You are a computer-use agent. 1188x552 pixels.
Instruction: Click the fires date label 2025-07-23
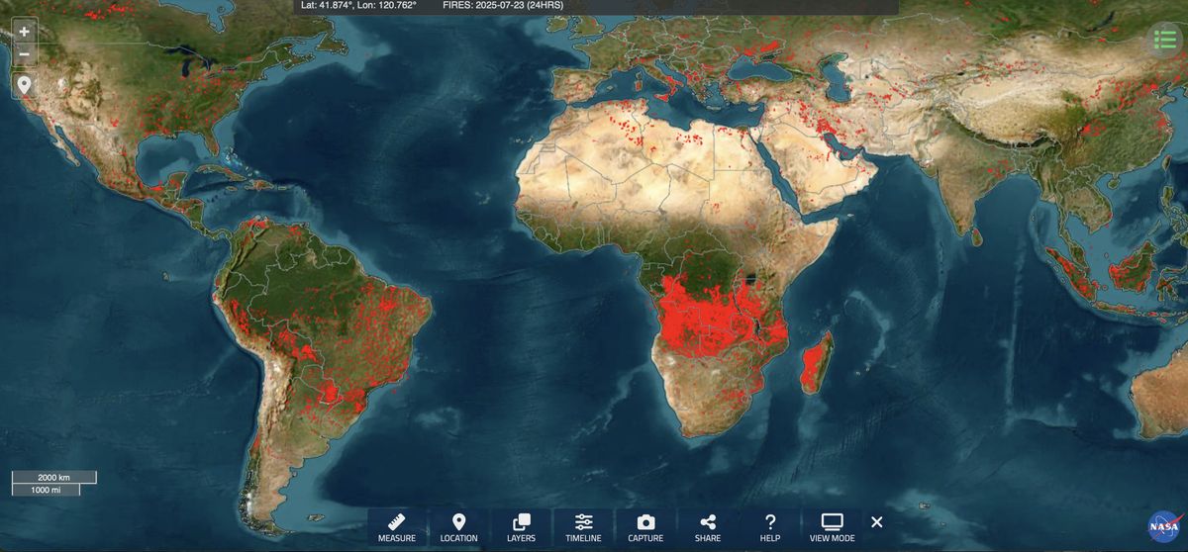coord(503,5)
